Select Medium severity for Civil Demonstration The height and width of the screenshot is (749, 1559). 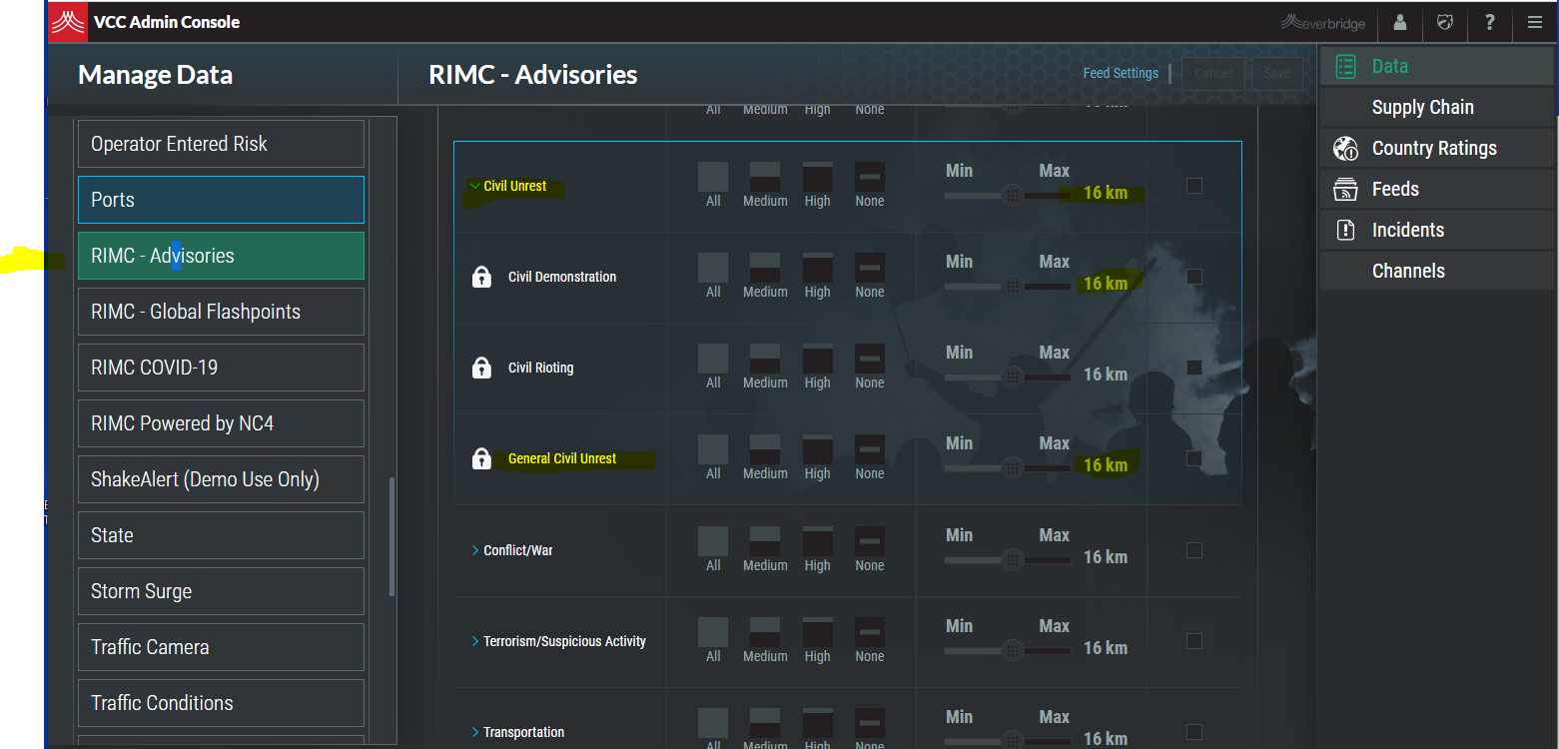pyautogui.click(x=765, y=268)
